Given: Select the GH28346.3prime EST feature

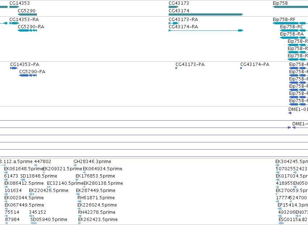Looking at the screenshot, I should (75, 165).
